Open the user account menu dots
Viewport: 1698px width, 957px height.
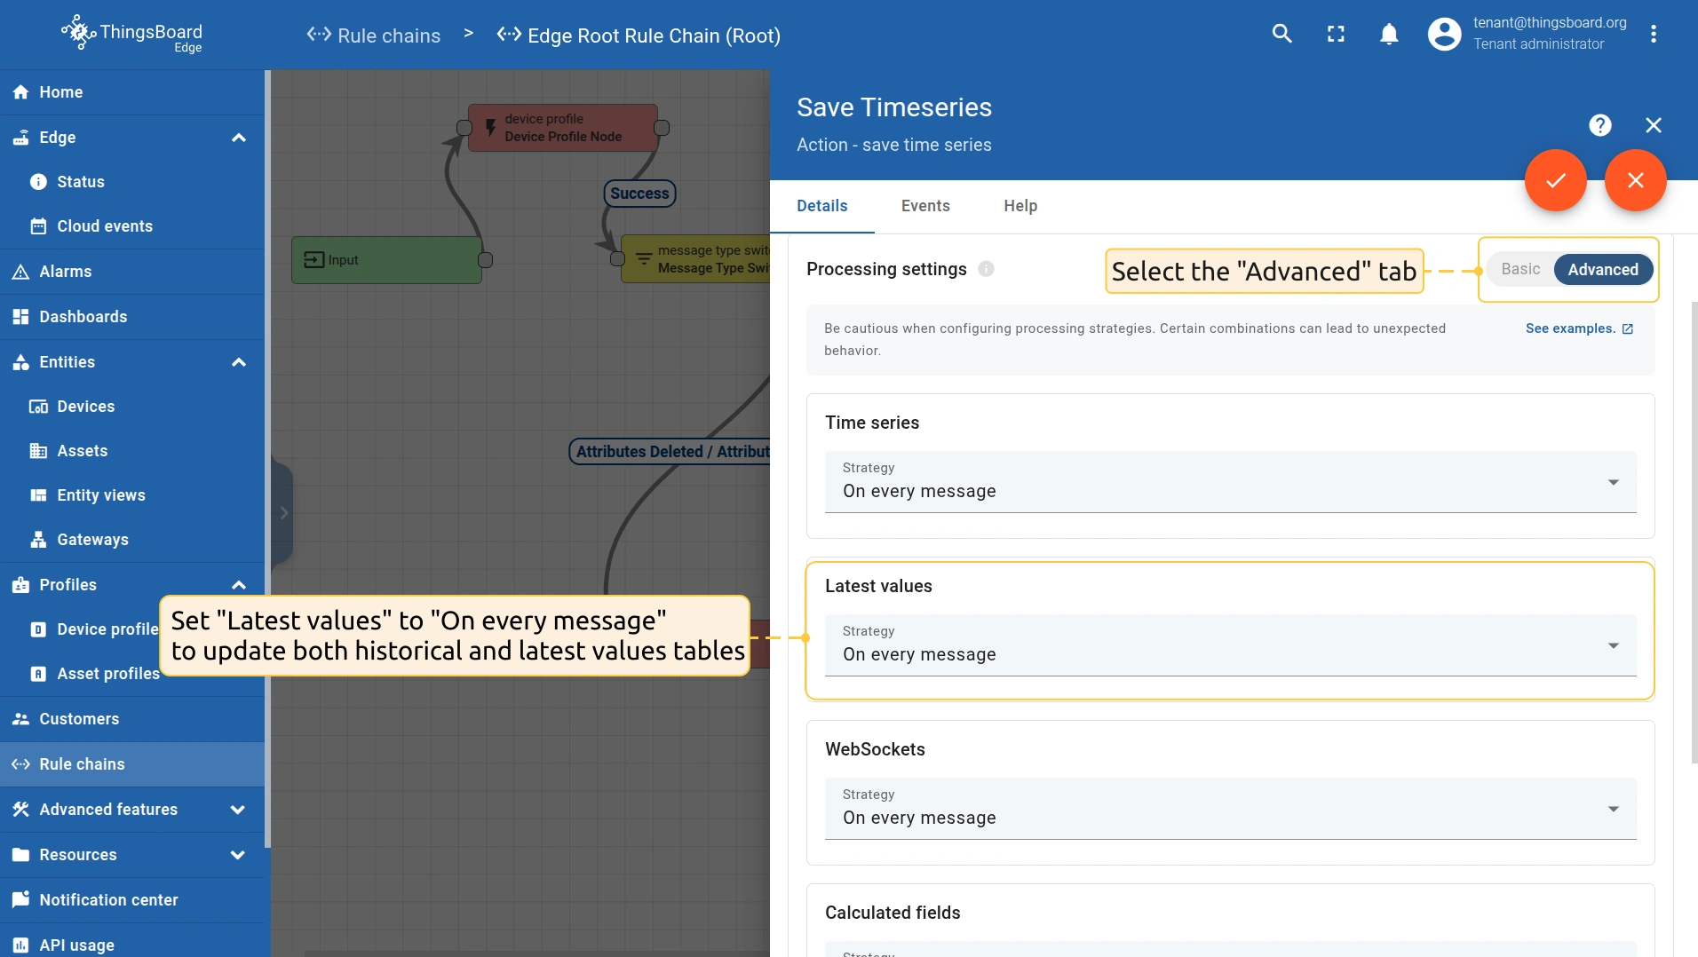(x=1653, y=34)
